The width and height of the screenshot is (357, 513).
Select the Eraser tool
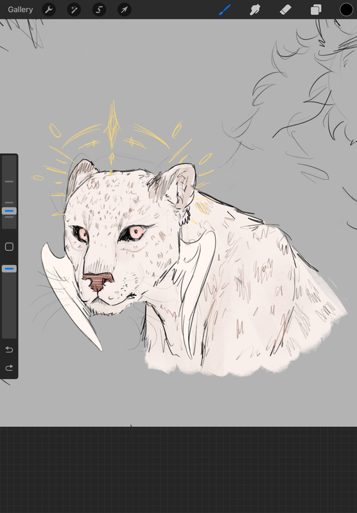pos(286,10)
